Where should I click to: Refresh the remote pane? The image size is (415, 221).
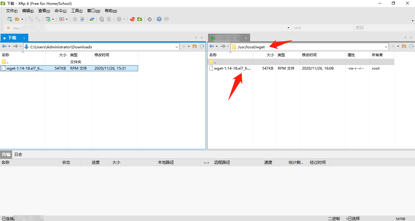(x=412, y=47)
